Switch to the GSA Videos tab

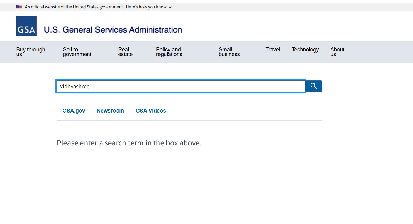[x=151, y=111]
